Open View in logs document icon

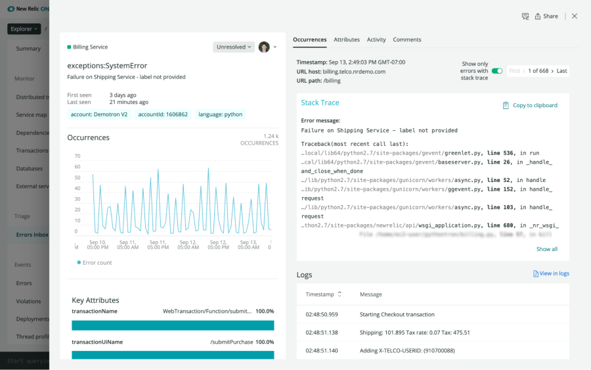click(x=535, y=273)
